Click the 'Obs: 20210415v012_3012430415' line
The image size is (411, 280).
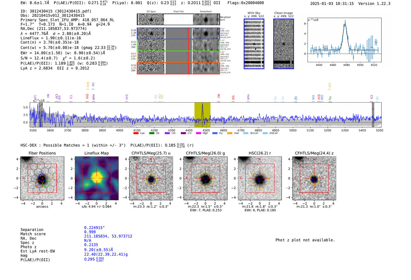[x=53, y=16]
